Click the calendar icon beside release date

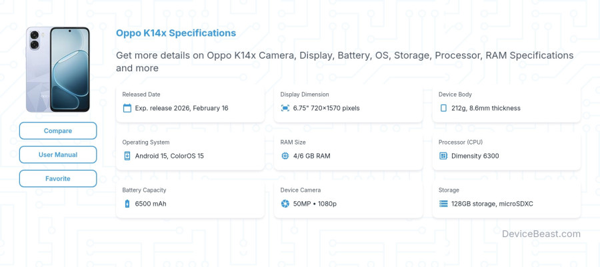[127, 108]
